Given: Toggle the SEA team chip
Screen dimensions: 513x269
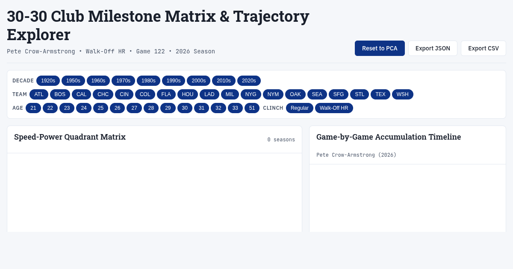Looking at the screenshot, I should (x=317, y=94).
